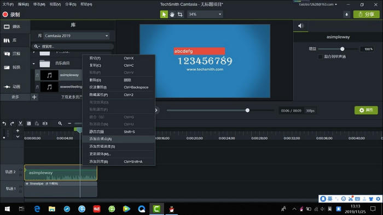
Task: Click the chevron below add-track plus
Action: point(18,136)
